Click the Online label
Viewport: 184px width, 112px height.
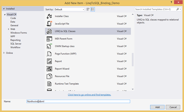[10, 53]
